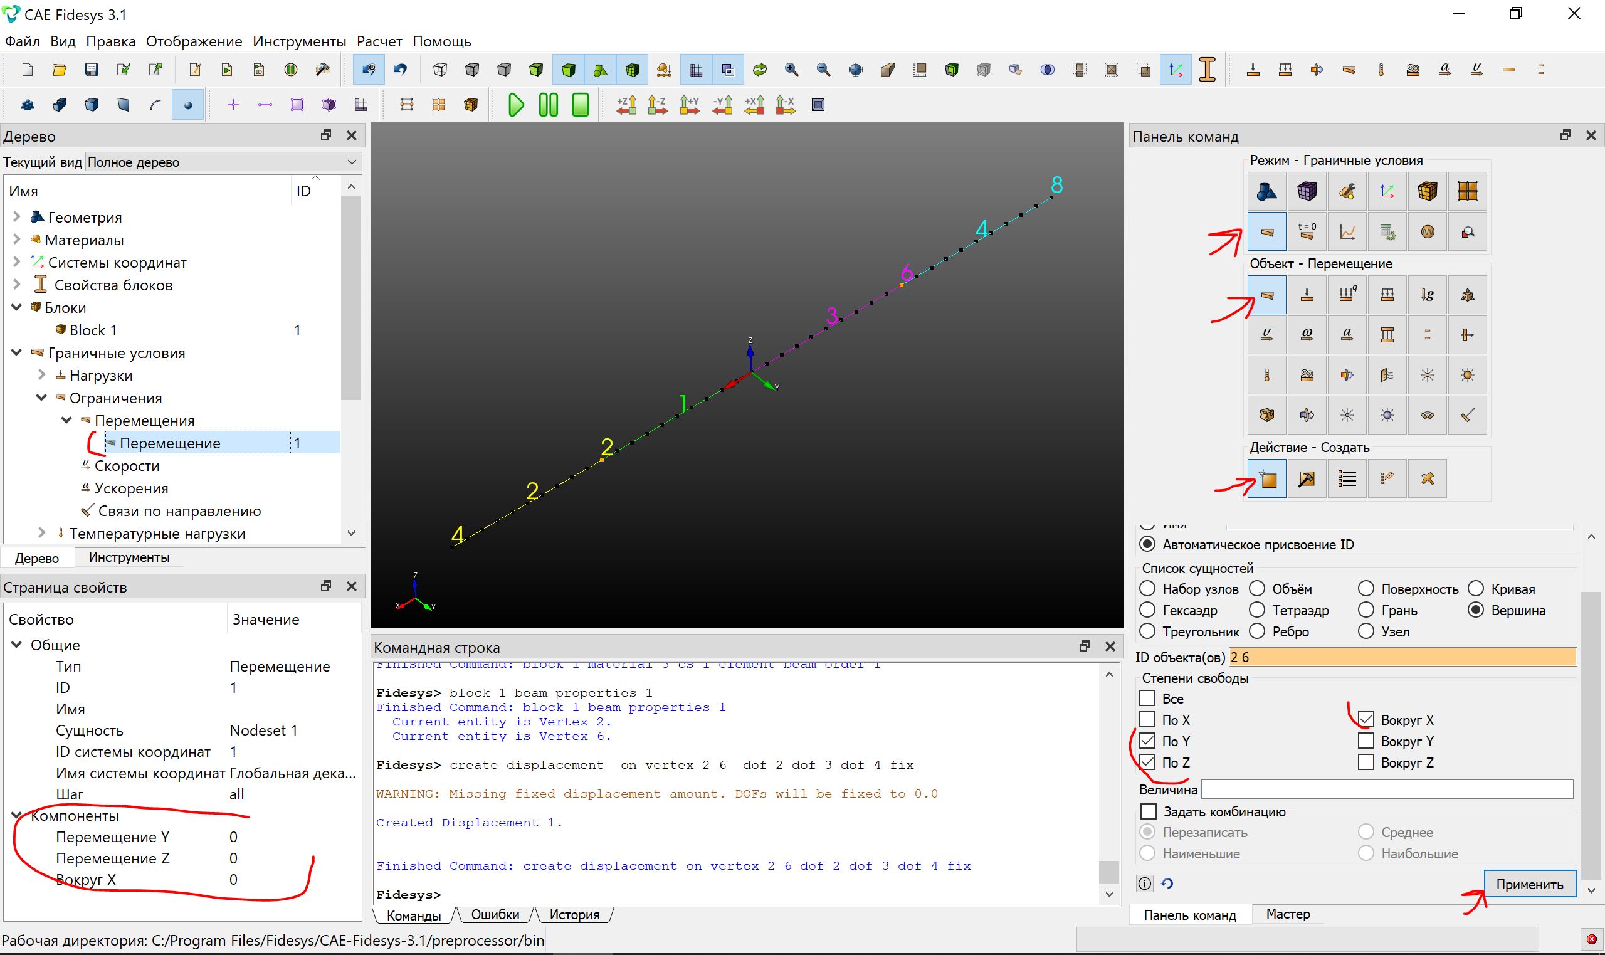Click the Undo arrow icon

pos(401,70)
